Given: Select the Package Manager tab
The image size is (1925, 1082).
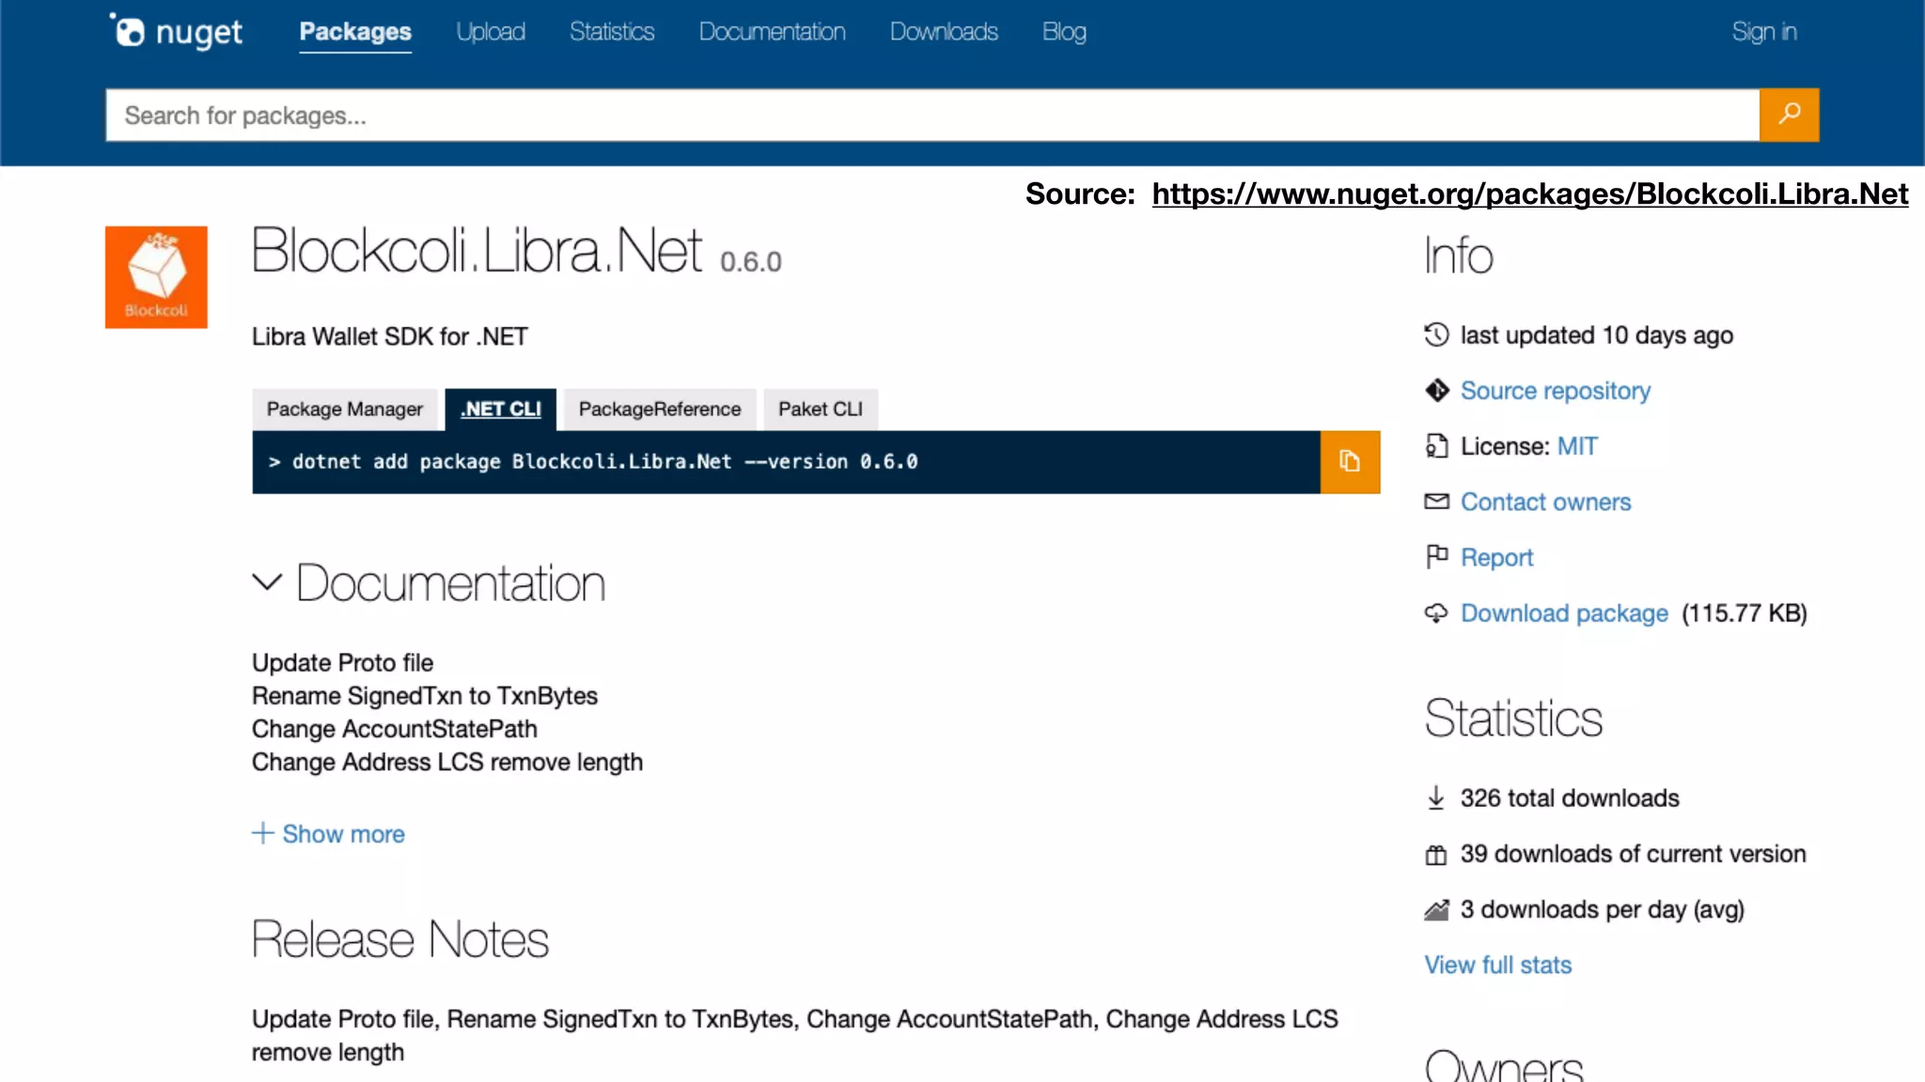Looking at the screenshot, I should coord(345,410).
